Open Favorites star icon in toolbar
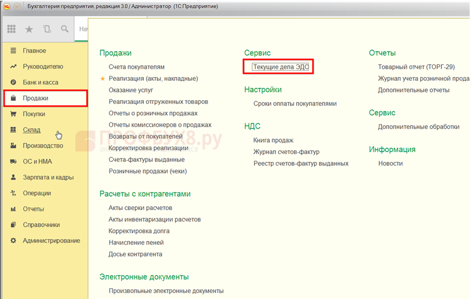Image resolution: width=471 pixels, height=299 pixels. 29,29
